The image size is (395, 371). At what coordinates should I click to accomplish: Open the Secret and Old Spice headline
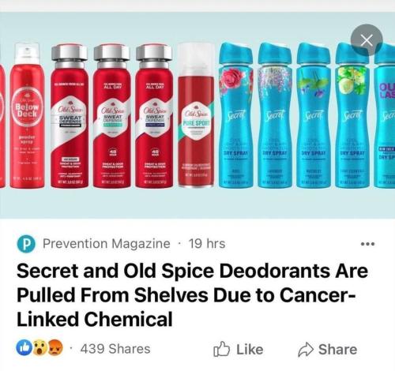click(x=192, y=295)
